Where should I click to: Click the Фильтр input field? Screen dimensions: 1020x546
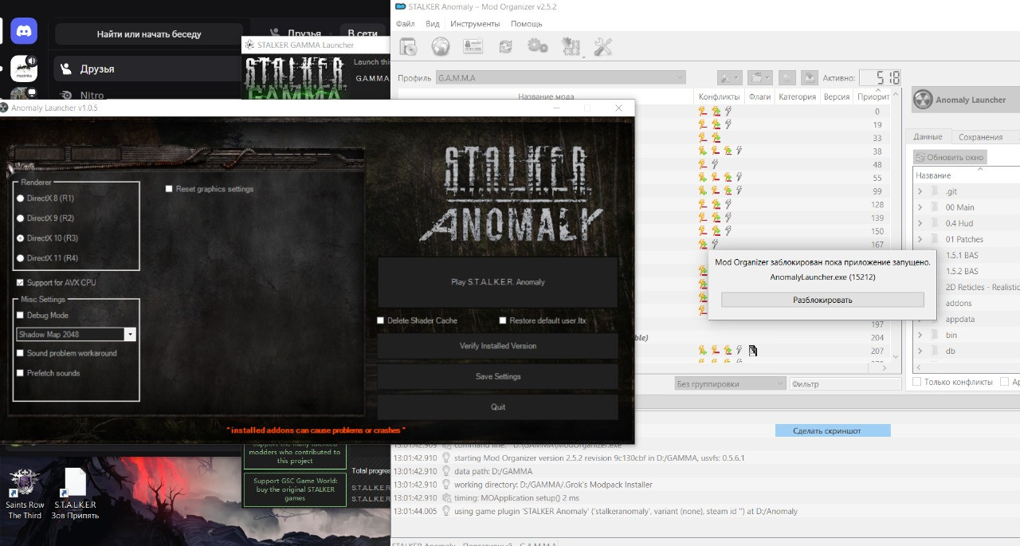coord(846,383)
